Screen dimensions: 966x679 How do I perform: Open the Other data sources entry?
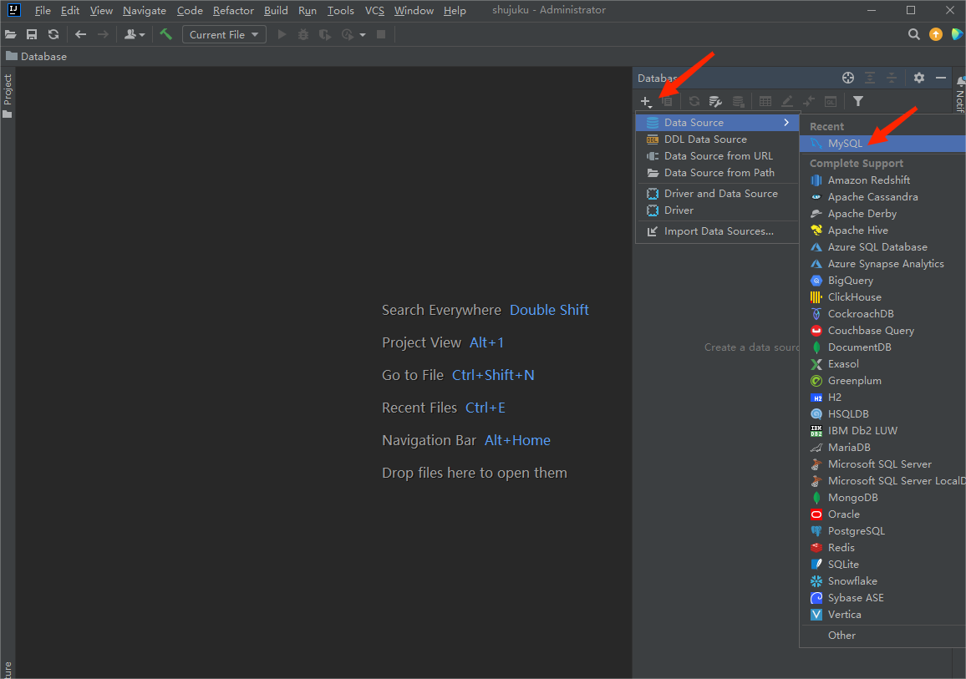pyautogui.click(x=882, y=635)
